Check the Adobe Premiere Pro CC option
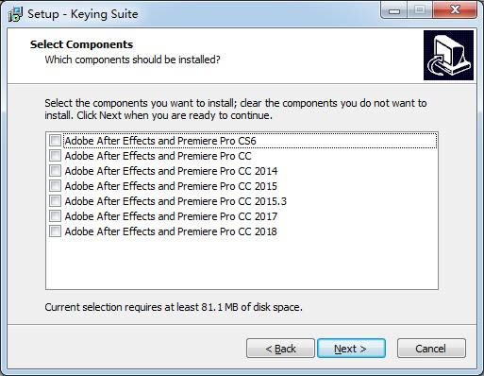This screenshot has width=484, height=376. [x=55, y=155]
